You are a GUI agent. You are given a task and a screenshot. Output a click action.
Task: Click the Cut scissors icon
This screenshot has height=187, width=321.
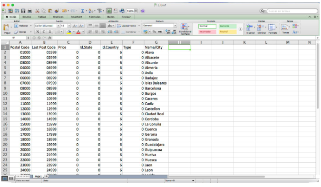coord(37,11)
